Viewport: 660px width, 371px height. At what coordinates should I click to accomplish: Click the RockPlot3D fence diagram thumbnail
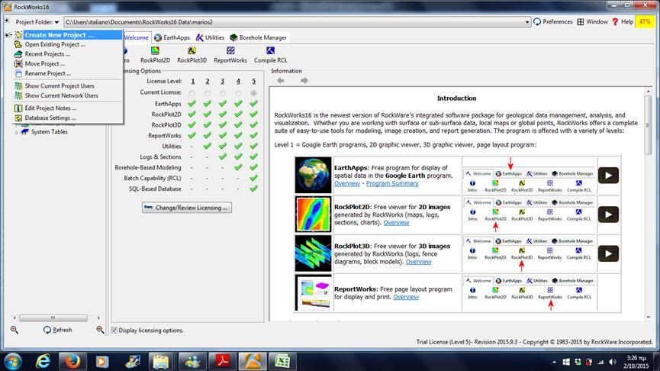coord(313,253)
